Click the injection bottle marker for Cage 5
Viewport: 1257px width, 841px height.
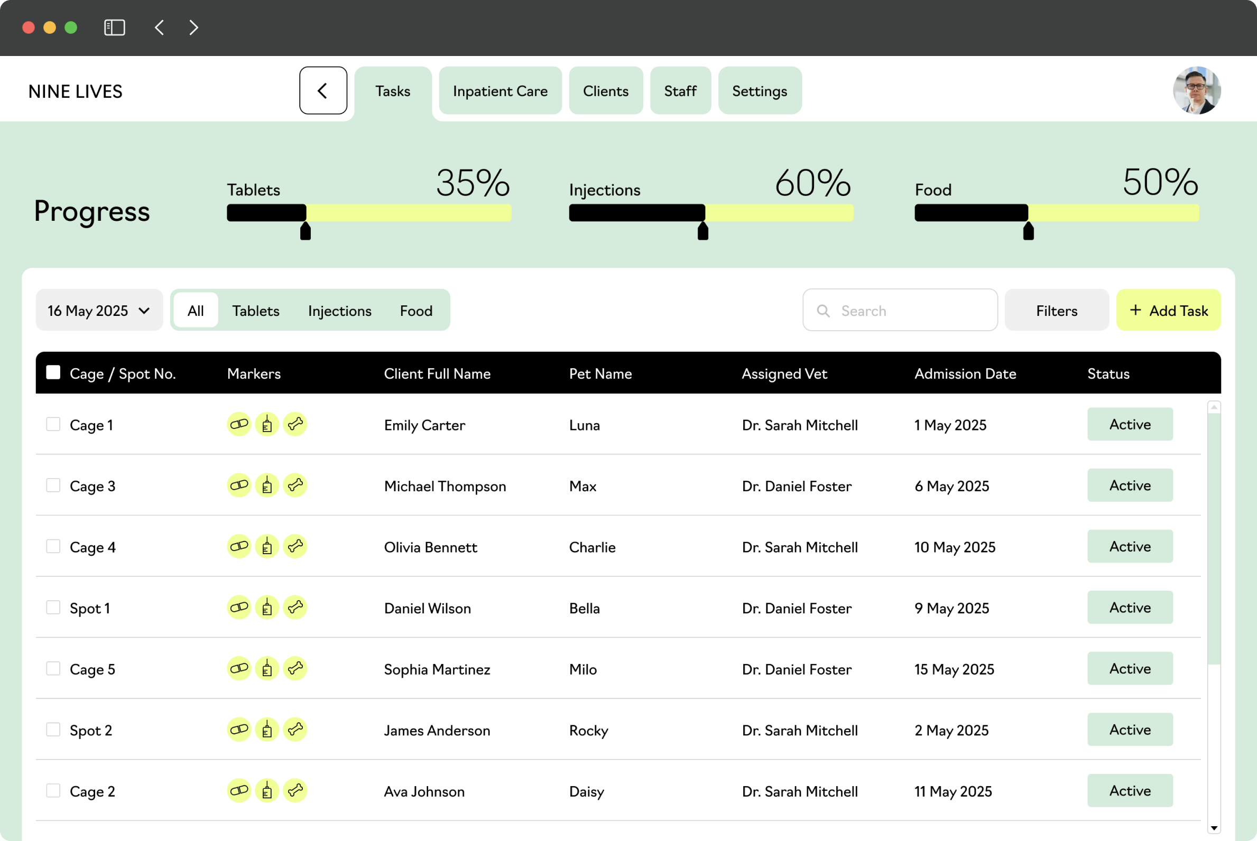pos(267,669)
